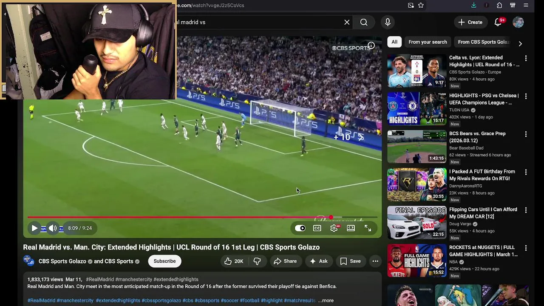This screenshot has width=544, height=306.
Task: Open the Doug Vargo channel name
Action: pyautogui.click(x=460, y=224)
